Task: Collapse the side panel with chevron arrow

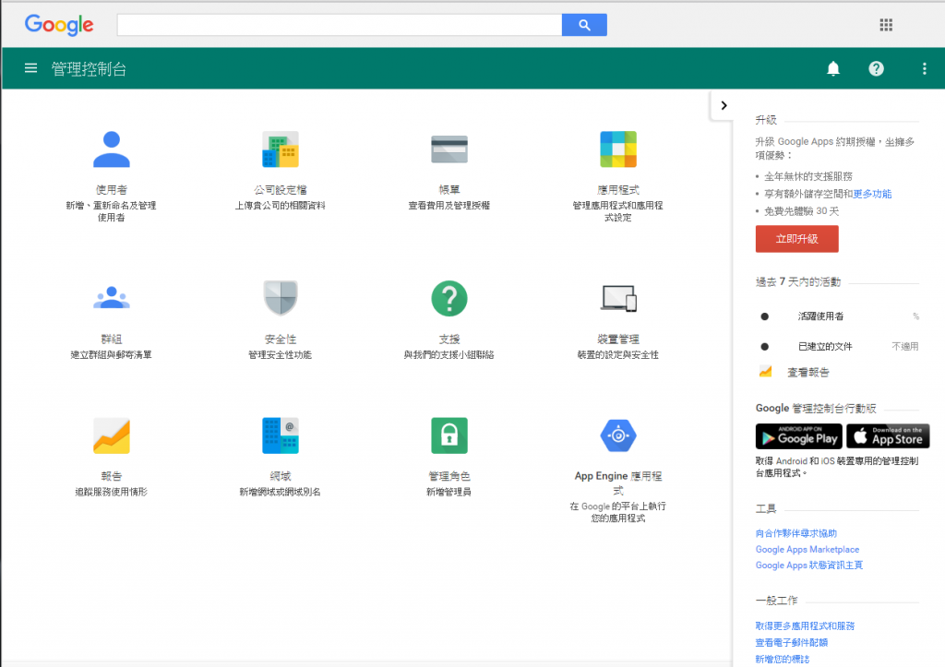Action: point(724,105)
